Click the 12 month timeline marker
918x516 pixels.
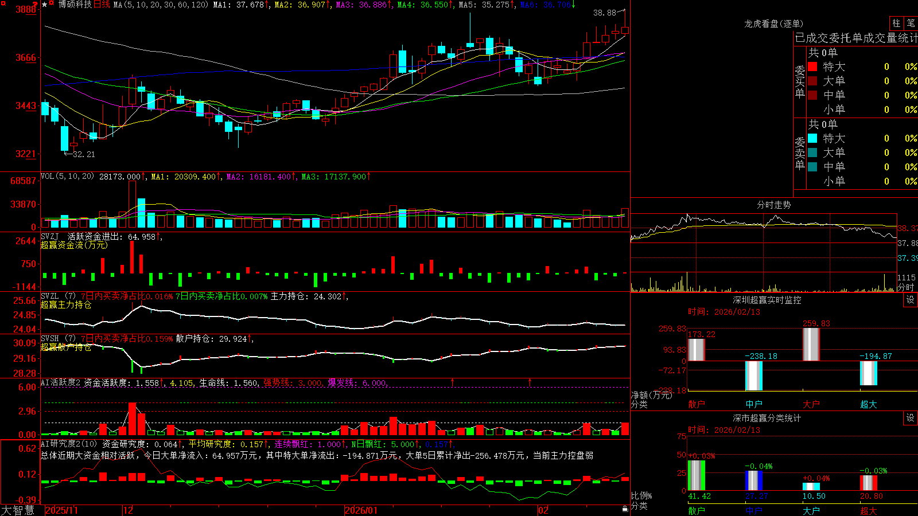pyautogui.click(x=128, y=510)
